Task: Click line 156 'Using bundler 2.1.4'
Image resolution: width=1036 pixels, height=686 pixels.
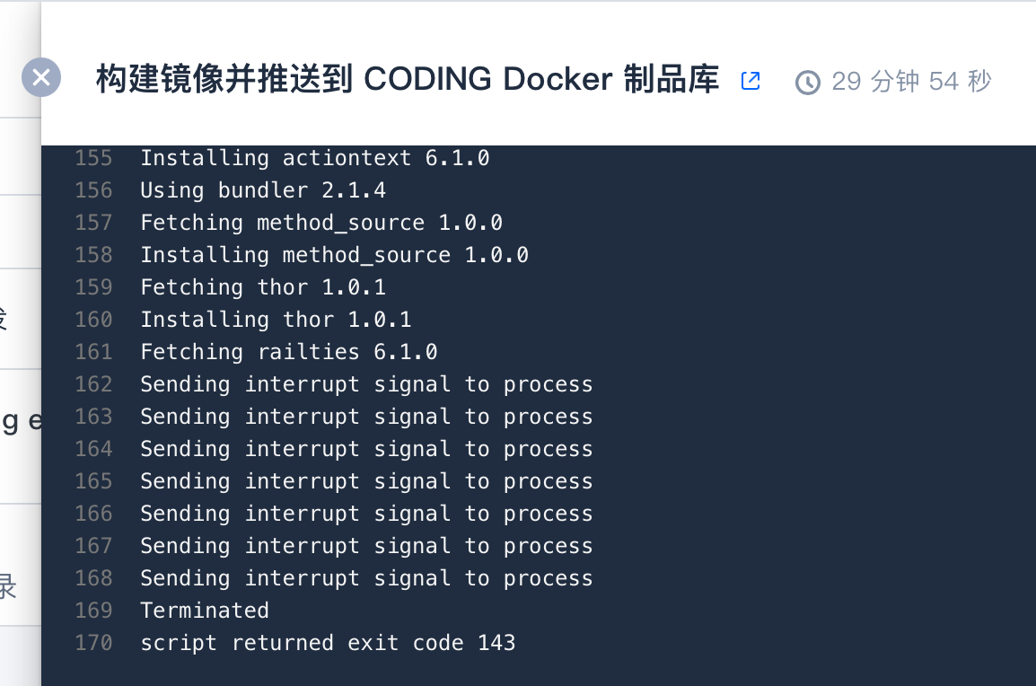Action: tap(263, 190)
